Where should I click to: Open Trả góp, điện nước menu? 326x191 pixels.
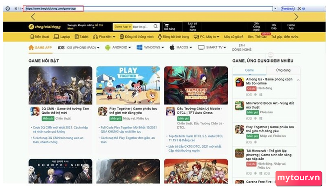pyautogui.click(x=285, y=37)
